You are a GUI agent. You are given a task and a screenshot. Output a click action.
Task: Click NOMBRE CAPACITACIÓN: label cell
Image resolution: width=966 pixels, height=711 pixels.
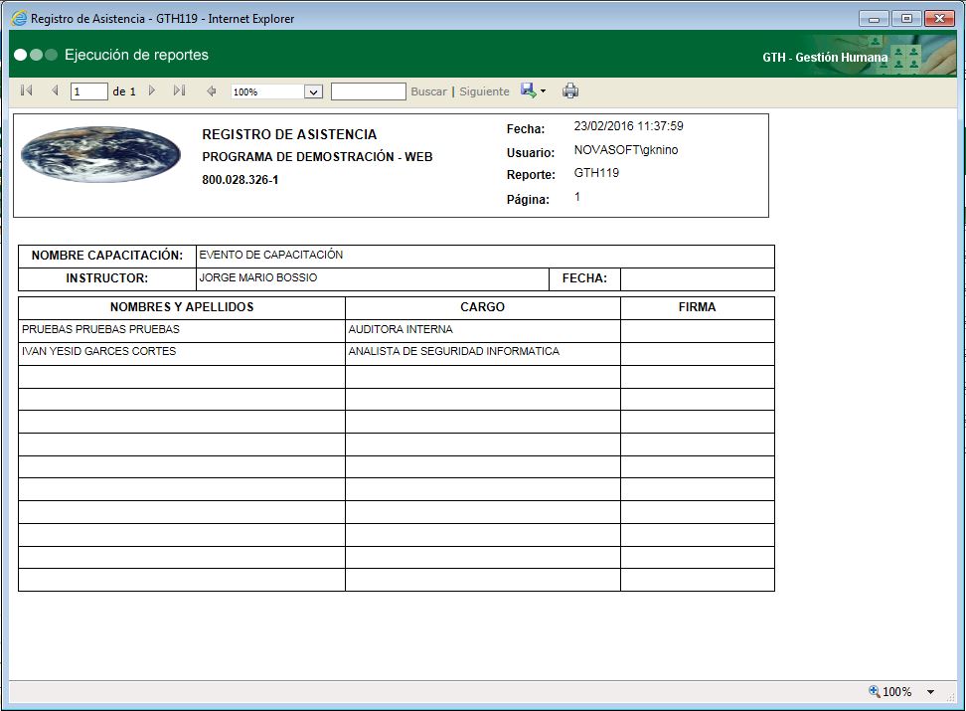pos(107,257)
